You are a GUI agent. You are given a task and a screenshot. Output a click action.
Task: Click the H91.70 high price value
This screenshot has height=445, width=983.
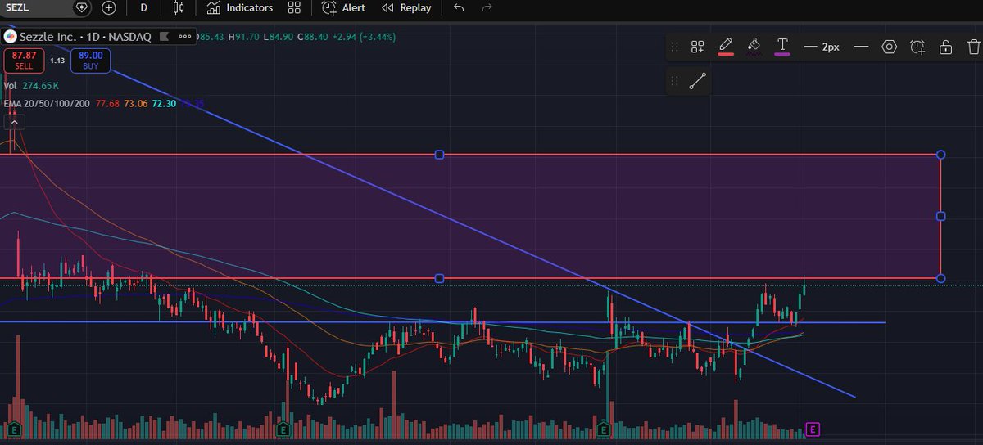(244, 37)
